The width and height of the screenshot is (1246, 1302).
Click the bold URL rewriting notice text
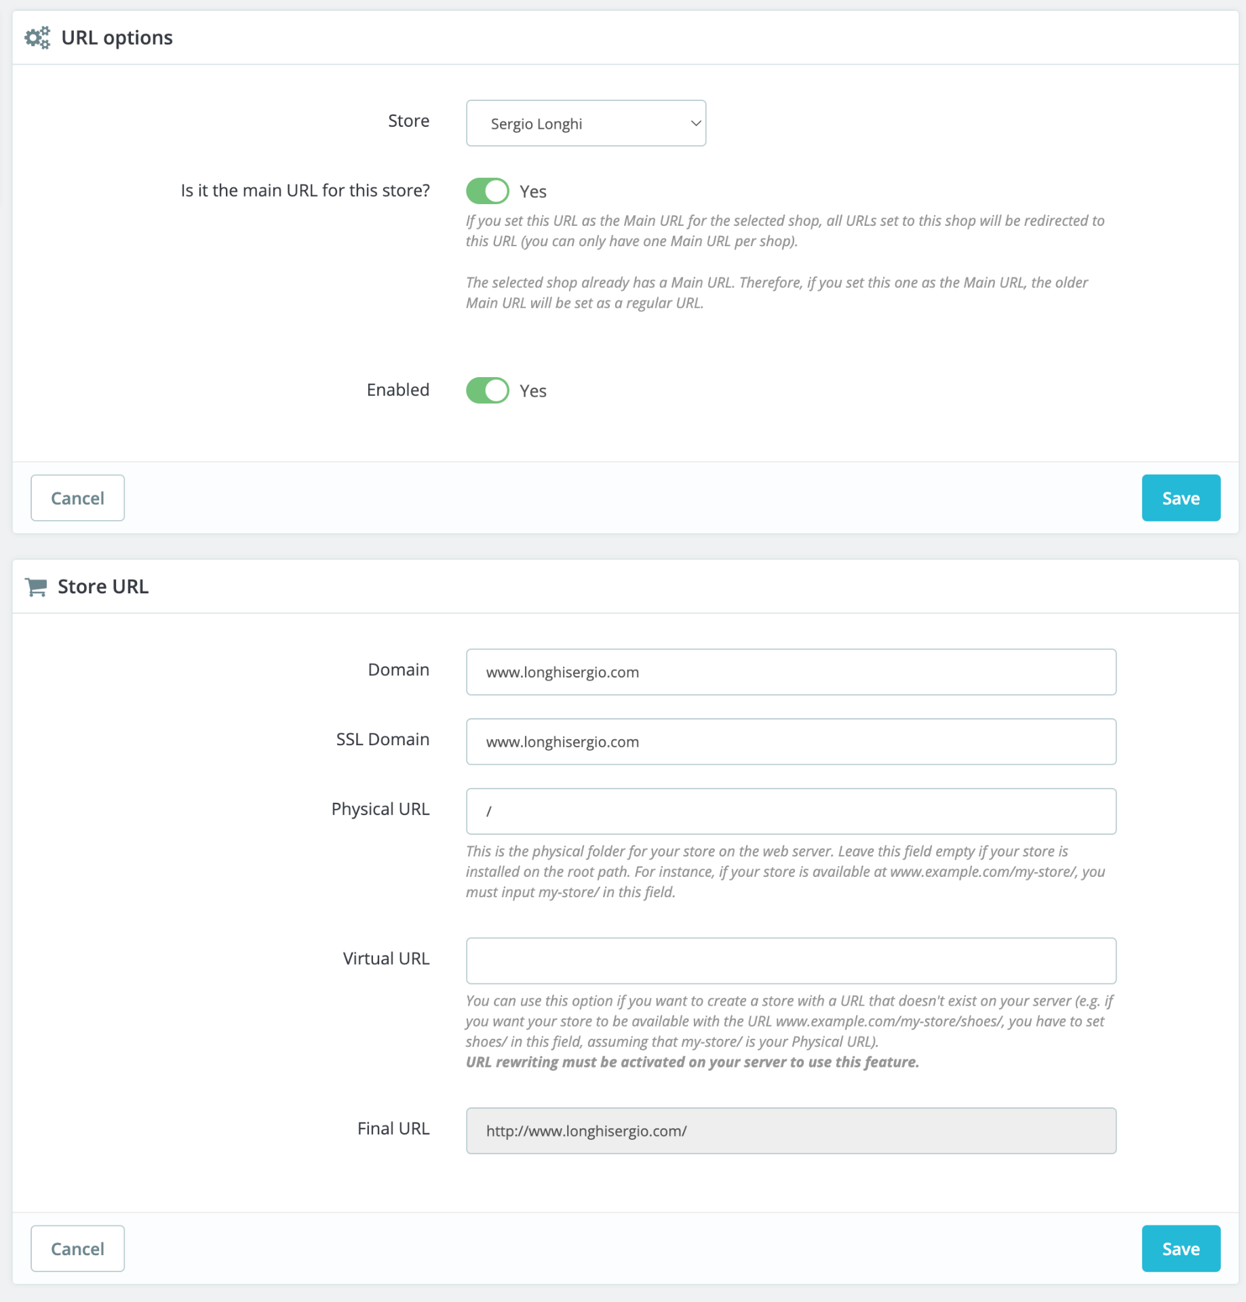692,1063
